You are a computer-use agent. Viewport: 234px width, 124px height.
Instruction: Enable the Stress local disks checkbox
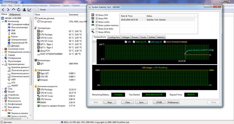point(97,29)
